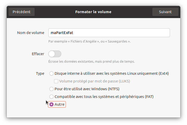Select the FAT radio button circle
Screen dimensions: 187x125
[51, 97]
